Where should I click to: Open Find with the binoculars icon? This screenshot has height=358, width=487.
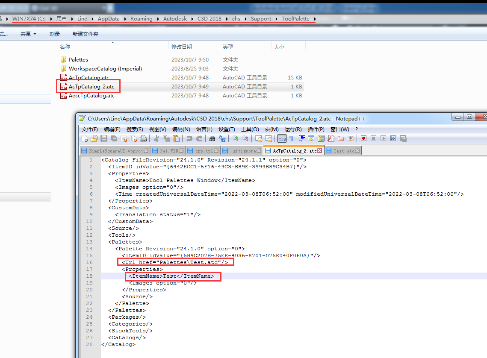(212, 138)
